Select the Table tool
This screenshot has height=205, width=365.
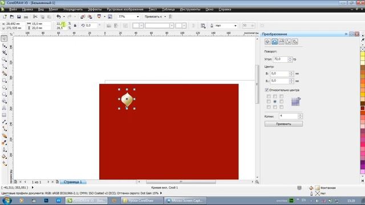click(x=4, y=115)
